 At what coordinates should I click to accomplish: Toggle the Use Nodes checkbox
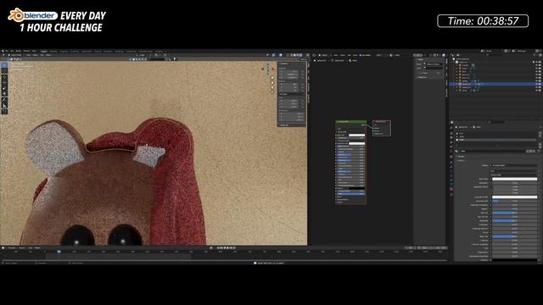(361, 55)
